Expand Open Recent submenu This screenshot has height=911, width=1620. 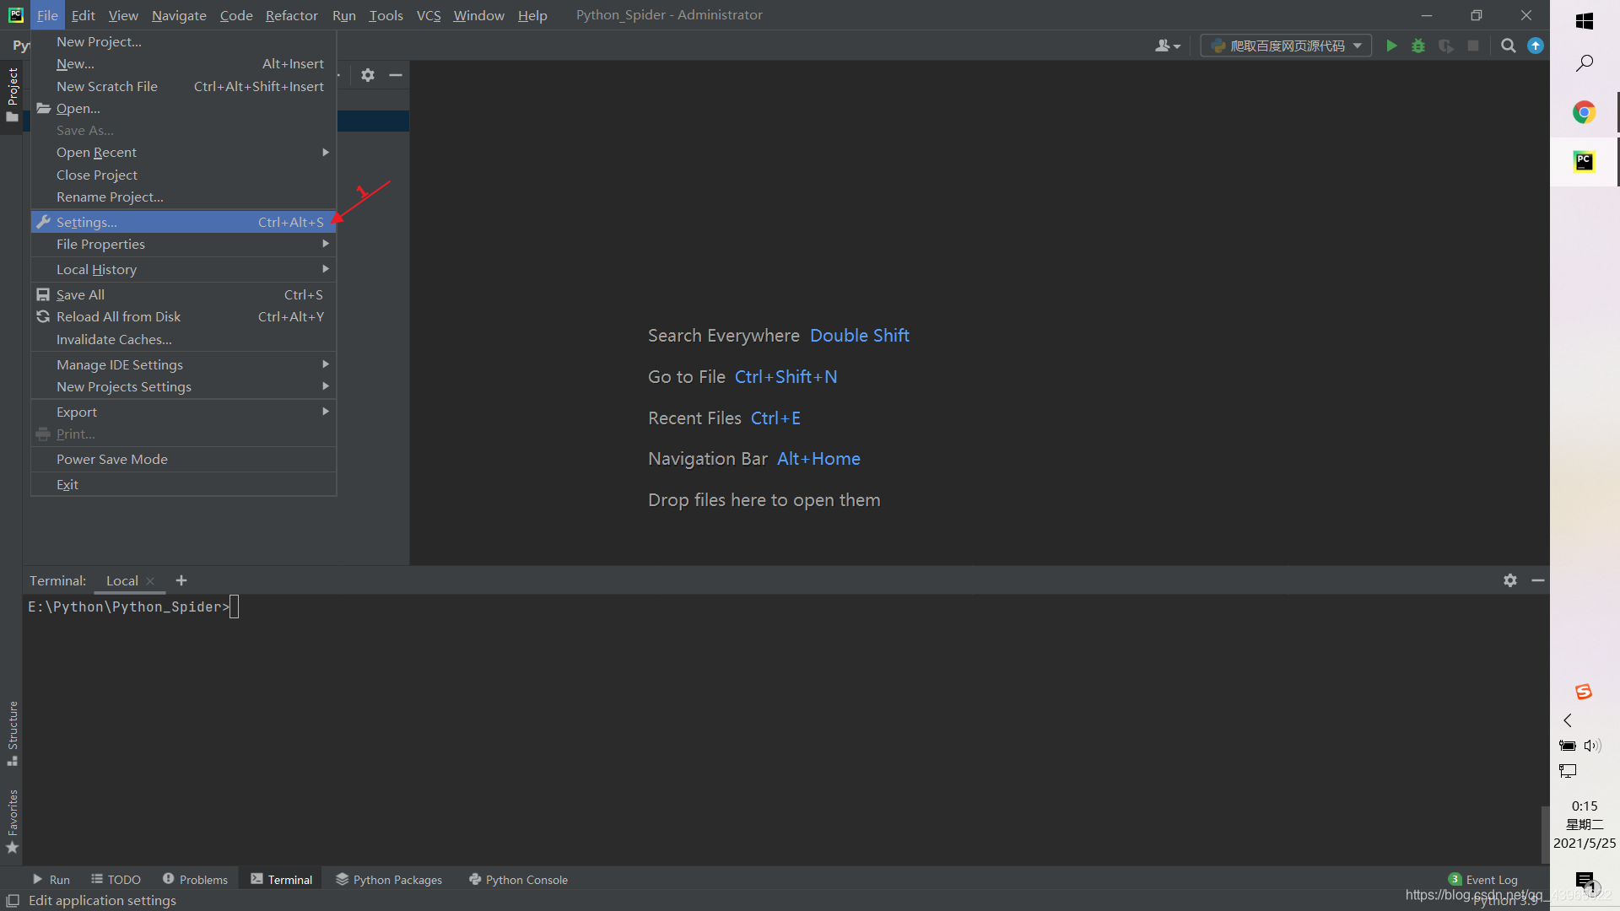(x=183, y=152)
